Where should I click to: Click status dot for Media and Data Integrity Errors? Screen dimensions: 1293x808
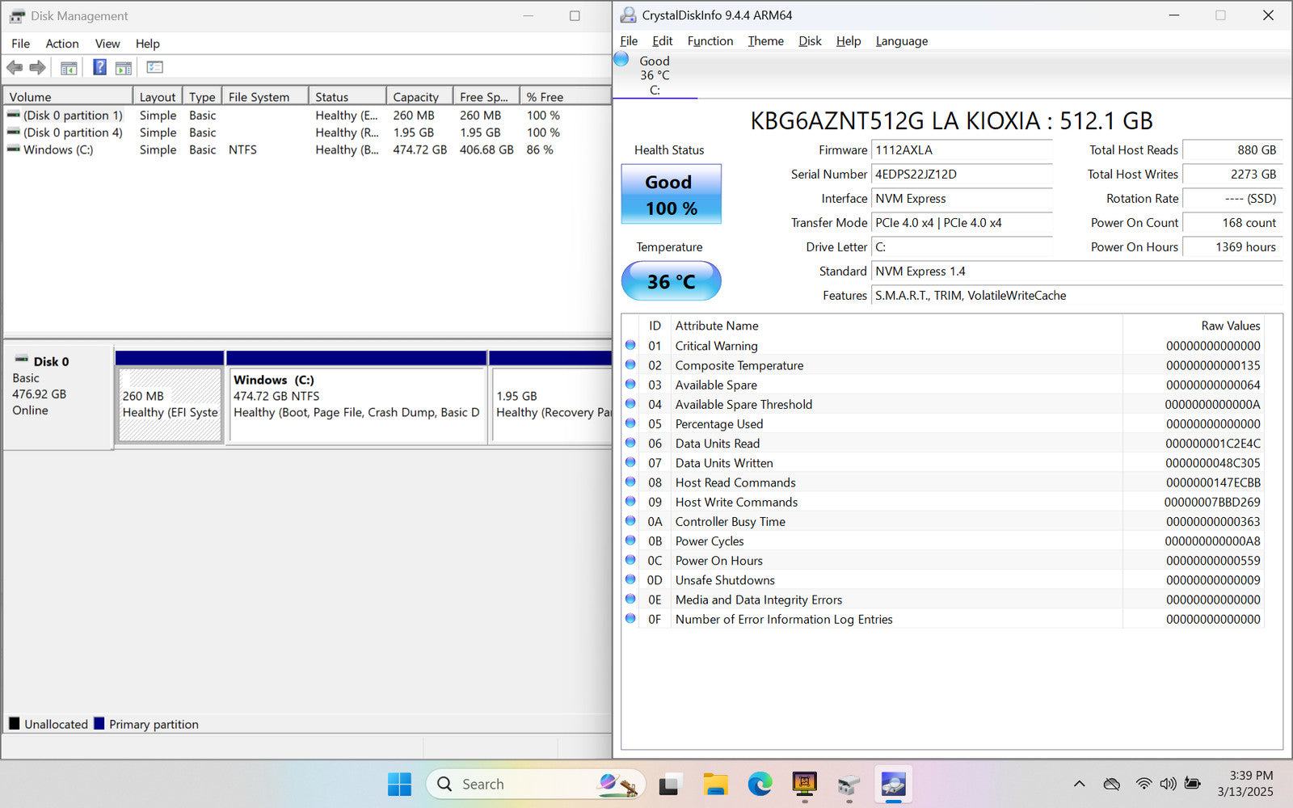point(630,599)
